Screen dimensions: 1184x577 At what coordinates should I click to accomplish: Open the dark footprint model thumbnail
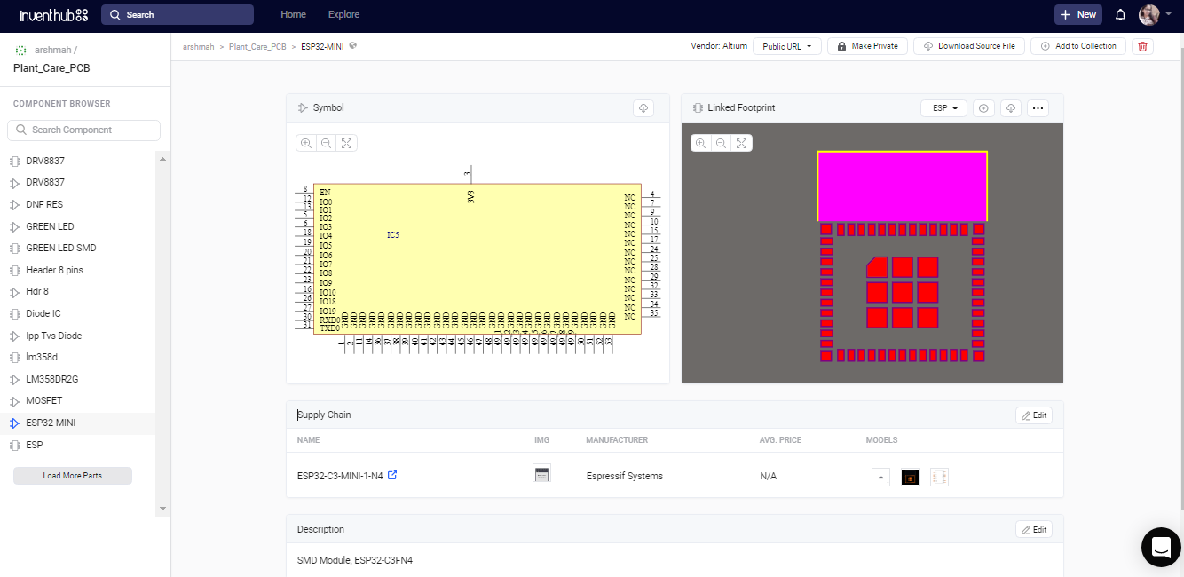(x=910, y=477)
